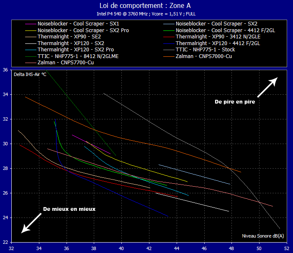Click the x-axis value 50
This screenshot has height=253, width=293.
[259, 248]
